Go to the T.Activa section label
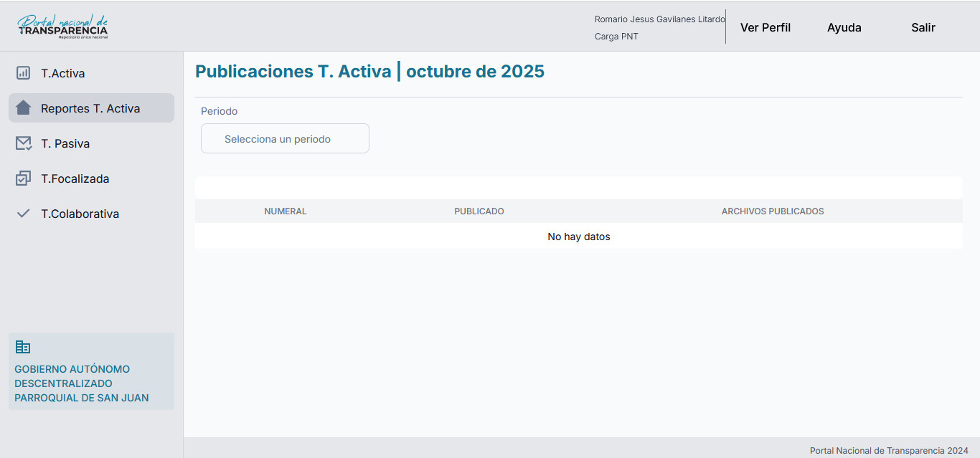The width and height of the screenshot is (980, 458). (x=63, y=73)
